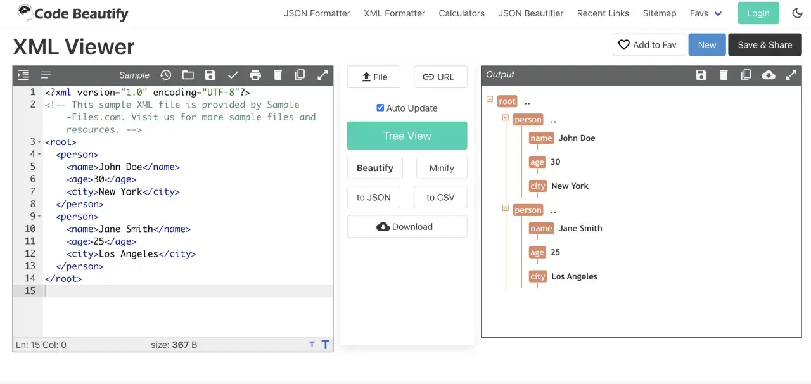
Task: Click the Beautify button
Action: [375, 168]
